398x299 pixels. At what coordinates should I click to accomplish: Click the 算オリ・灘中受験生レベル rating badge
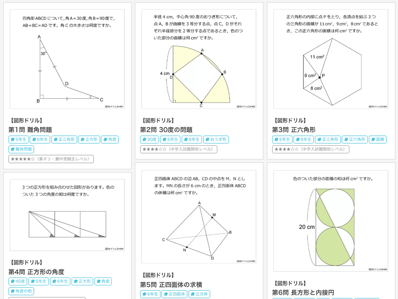(x=51, y=159)
